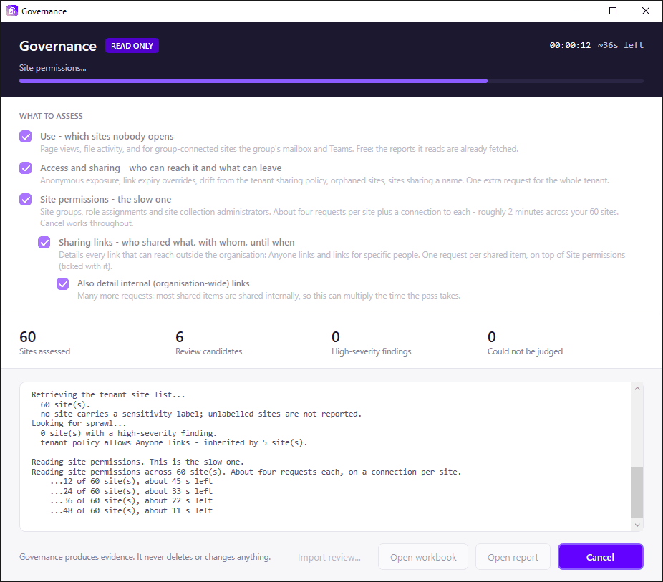The height and width of the screenshot is (582, 663).
Task: Uncheck Use - which sites nobody opens
Action: pyautogui.click(x=25, y=137)
